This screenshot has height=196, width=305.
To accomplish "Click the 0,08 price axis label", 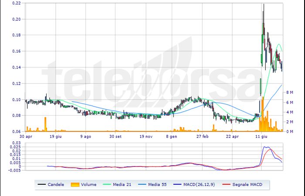I will tap(17, 116).
